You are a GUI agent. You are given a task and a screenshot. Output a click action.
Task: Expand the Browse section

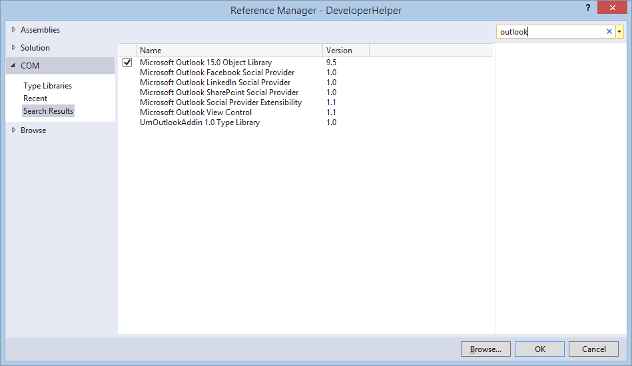click(14, 130)
